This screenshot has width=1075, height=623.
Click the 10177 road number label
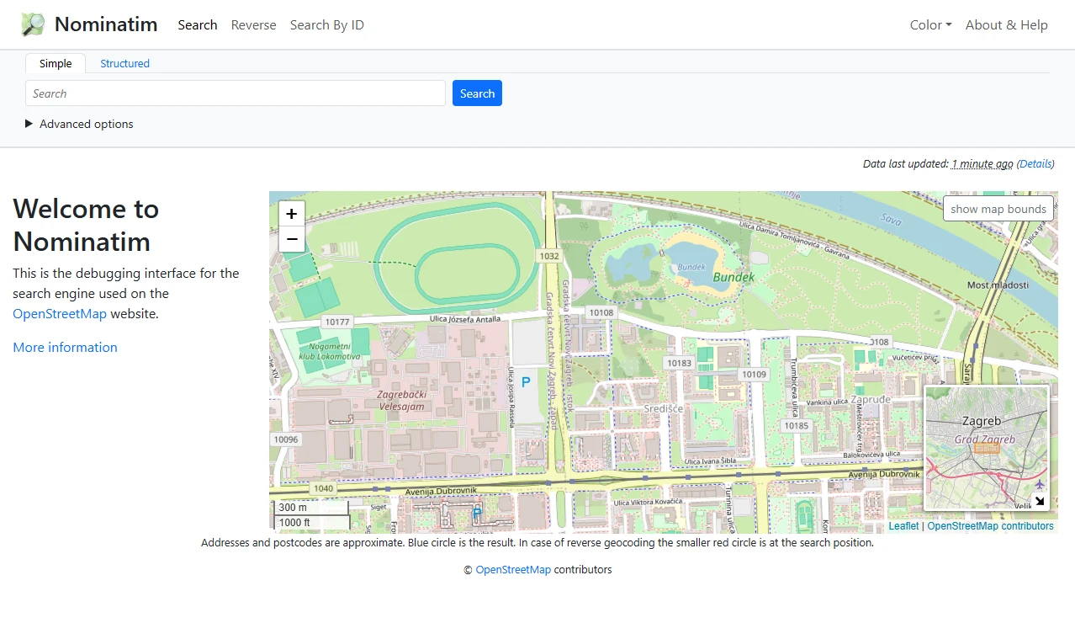tap(336, 322)
